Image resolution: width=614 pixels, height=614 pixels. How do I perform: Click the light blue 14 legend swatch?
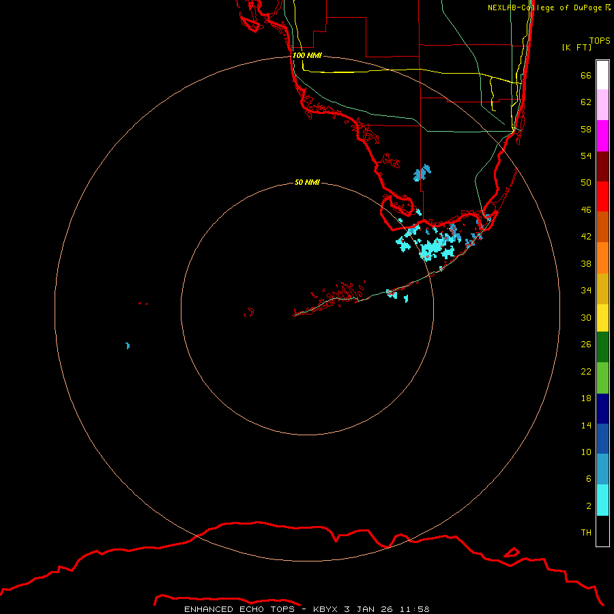coord(602,469)
